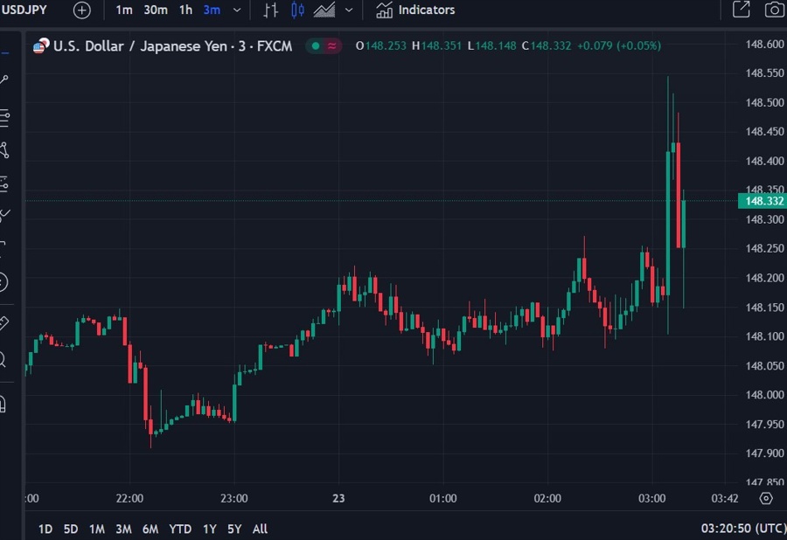Open chart in a new window
Image resolution: width=787 pixels, height=540 pixels.
coord(740,10)
